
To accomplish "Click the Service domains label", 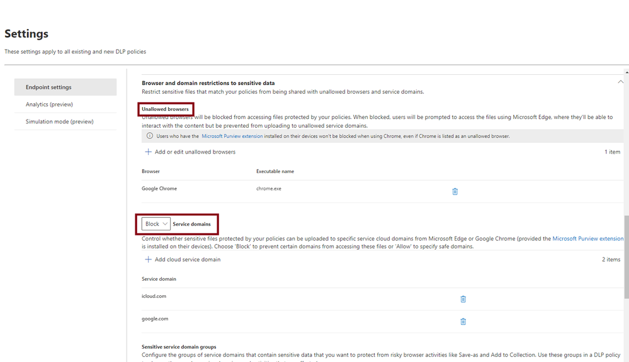I will click(x=192, y=224).
